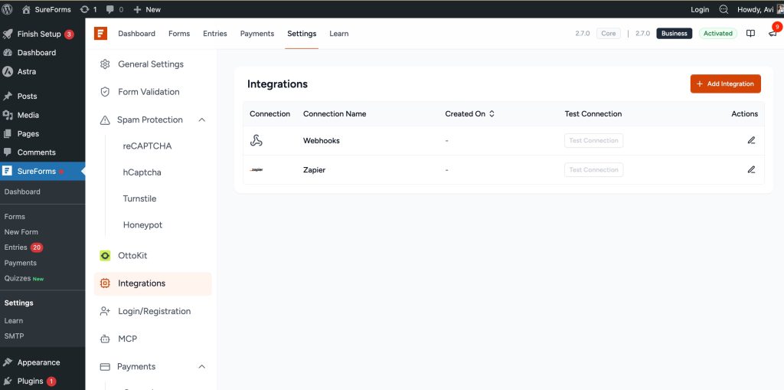
Task: Click the plus New icon in admin bar
Action: click(x=138, y=9)
